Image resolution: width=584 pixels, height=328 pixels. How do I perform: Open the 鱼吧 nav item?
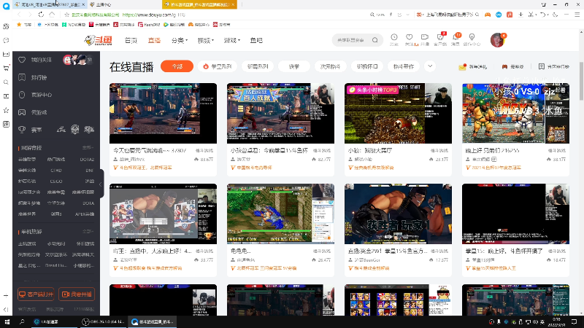pyautogui.click(x=256, y=40)
